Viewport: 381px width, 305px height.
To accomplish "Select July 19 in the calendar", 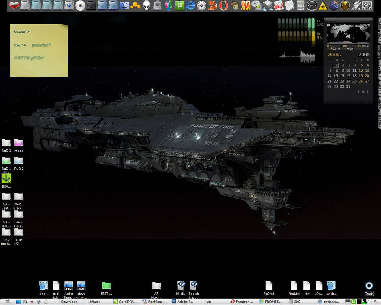I will click(x=360, y=76).
